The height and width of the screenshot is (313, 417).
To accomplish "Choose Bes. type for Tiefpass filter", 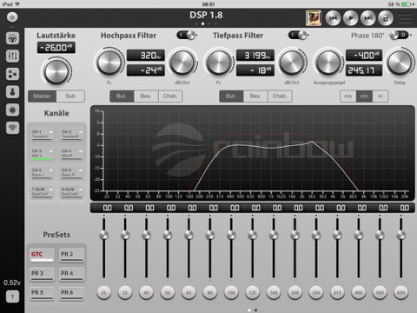I will (x=255, y=96).
